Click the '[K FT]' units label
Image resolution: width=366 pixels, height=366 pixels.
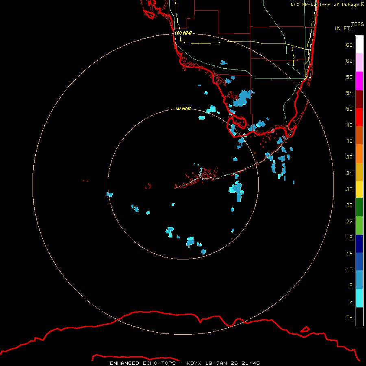coord(344,28)
